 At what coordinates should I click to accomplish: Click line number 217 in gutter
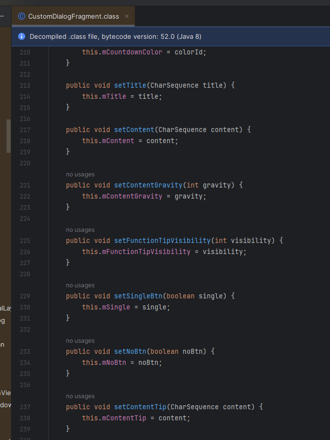coord(25,130)
